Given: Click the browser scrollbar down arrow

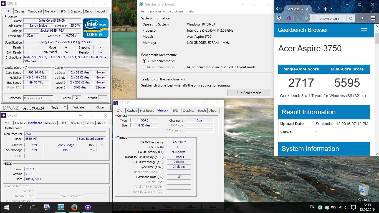Looking at the screenshot, I should [377, 154].
